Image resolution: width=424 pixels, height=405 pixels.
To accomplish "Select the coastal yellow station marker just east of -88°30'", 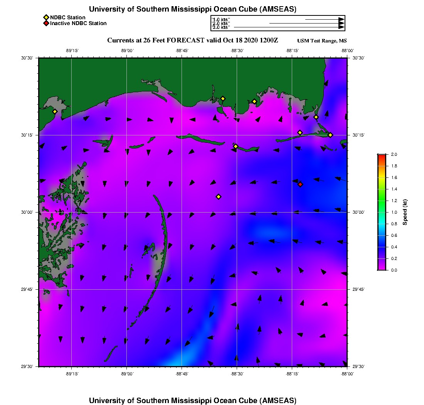I will pos(254,102).
